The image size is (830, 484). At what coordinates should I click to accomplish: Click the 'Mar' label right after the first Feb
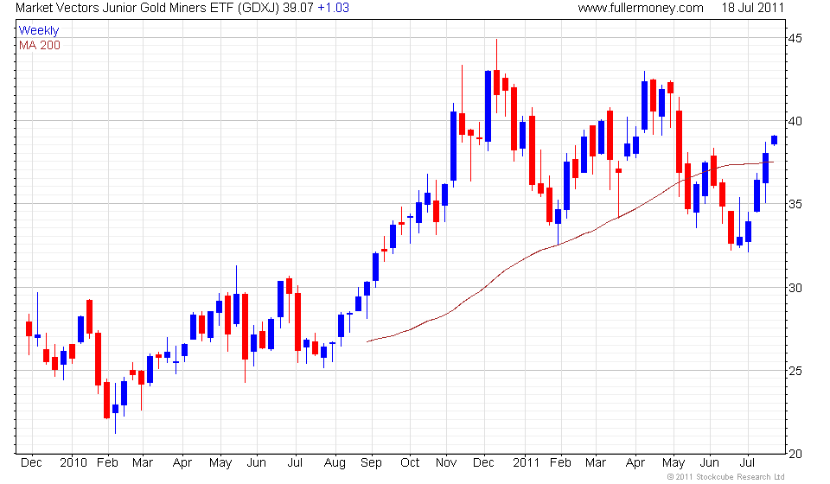coord(143,463)
